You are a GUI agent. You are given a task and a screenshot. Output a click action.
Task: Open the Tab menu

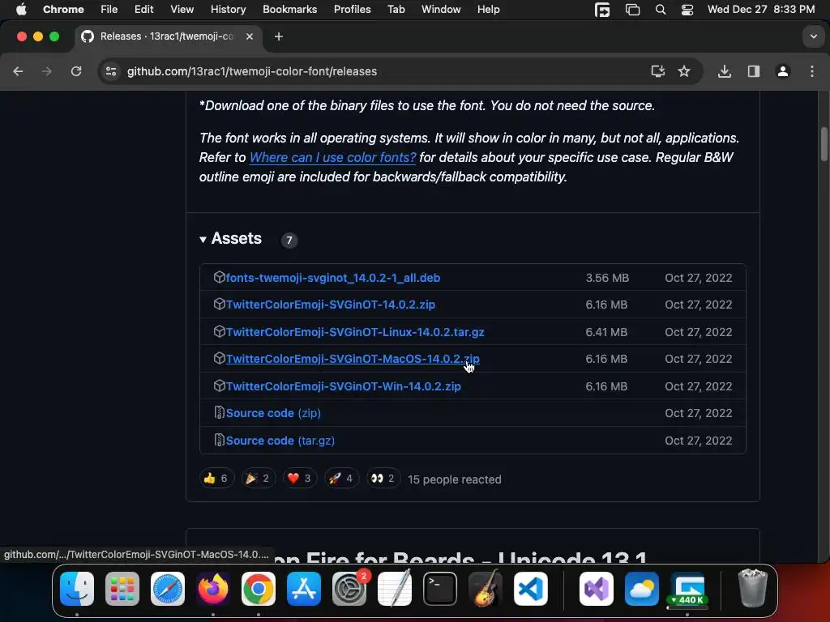point(396,10)
